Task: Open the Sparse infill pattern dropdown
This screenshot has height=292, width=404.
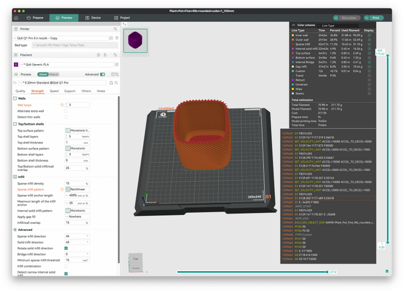Action: coord(77,189)
